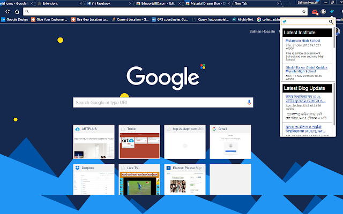This screenshot has width=343, height=214.
Task: Click the MightyText bookmark icon
Action: [234, 20]
